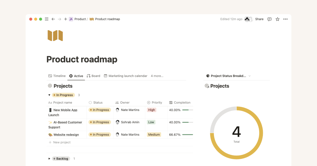Click the plus icon to create a new page
The width and height of the screenshot is (317, 166).
click(x=65, y=19)
